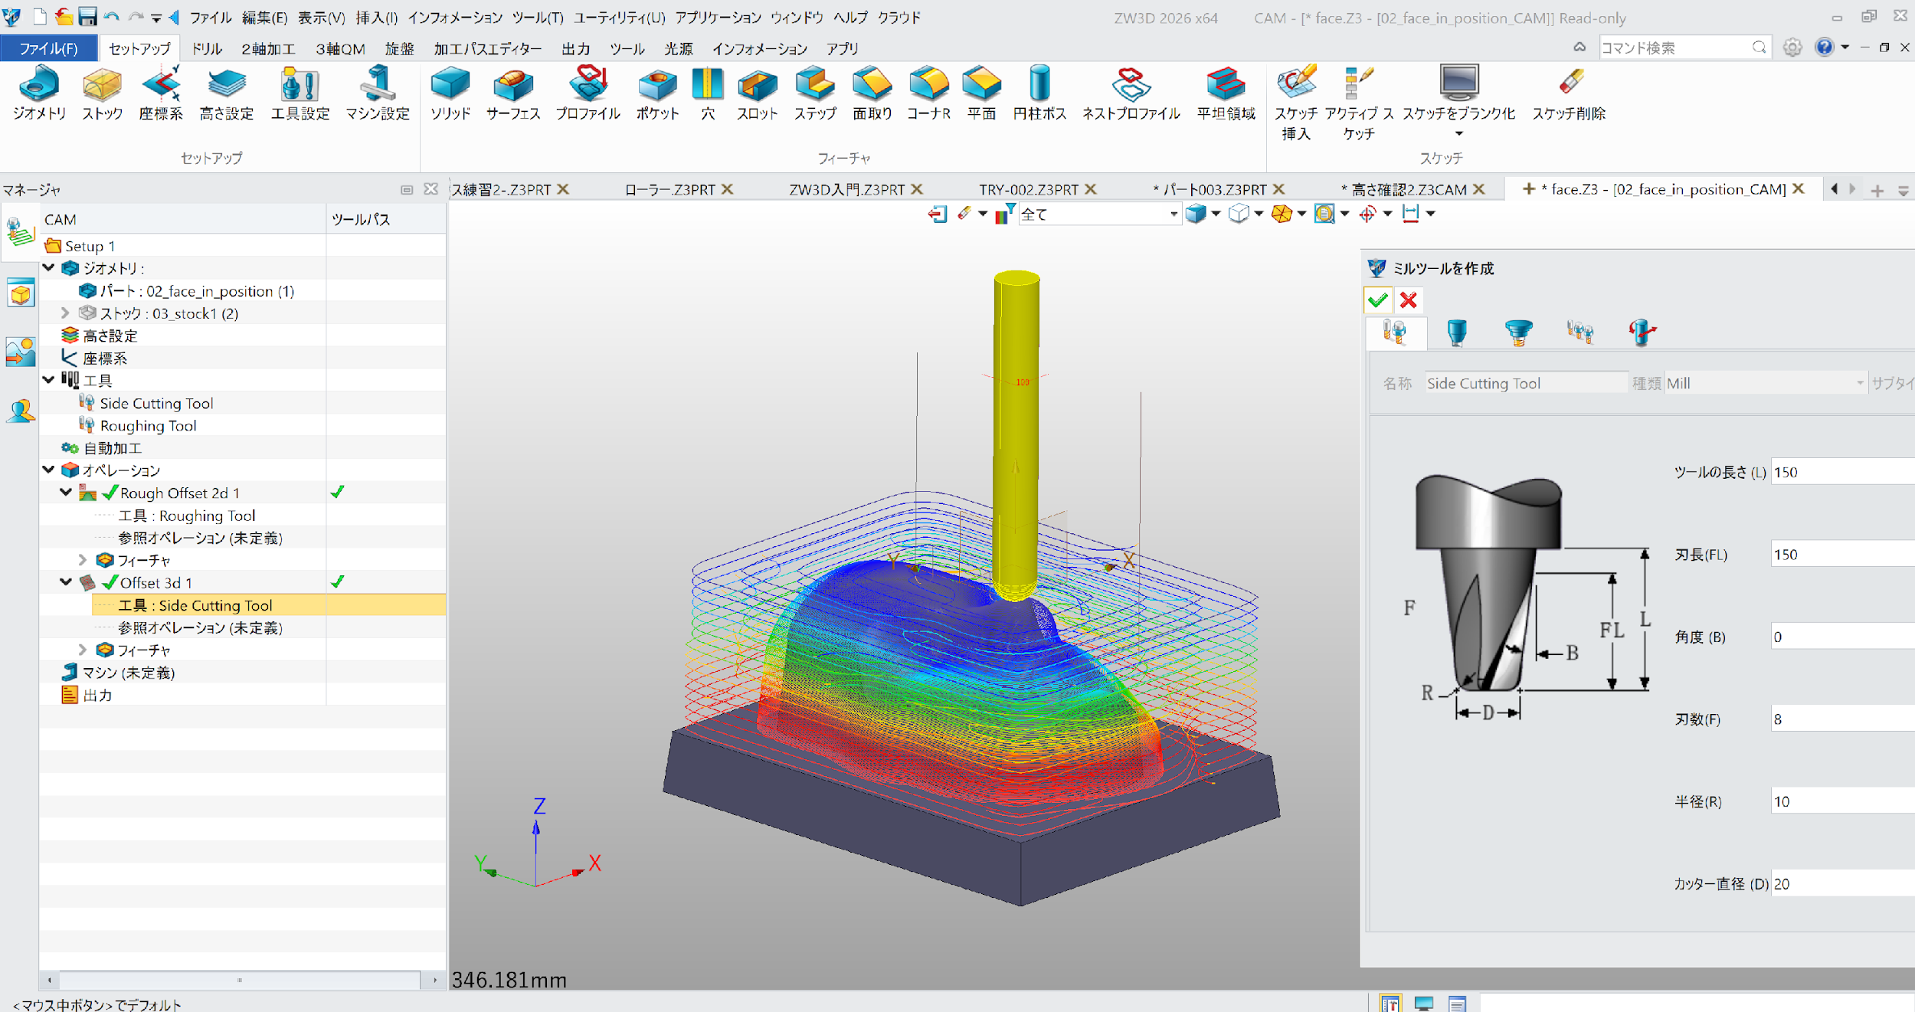
Task: Toggle toolpath checkmark for Offset 3d 1
Action: point(337,582)
